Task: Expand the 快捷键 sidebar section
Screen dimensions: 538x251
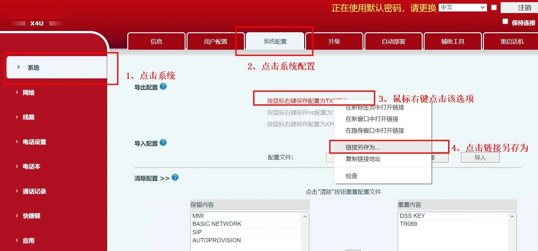Action: tap(31, 216)
